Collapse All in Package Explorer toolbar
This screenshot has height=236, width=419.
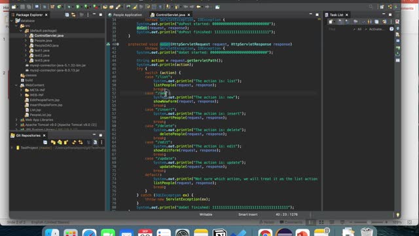click(67, 14)
